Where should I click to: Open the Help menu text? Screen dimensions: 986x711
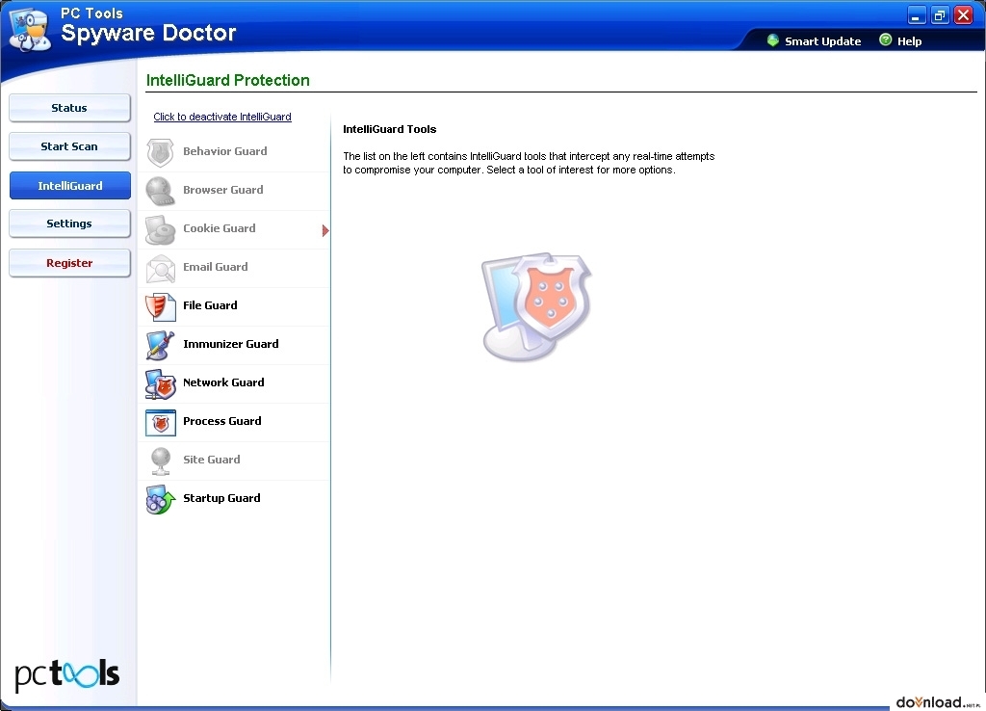pyautogui.click(x=909, y=40)
